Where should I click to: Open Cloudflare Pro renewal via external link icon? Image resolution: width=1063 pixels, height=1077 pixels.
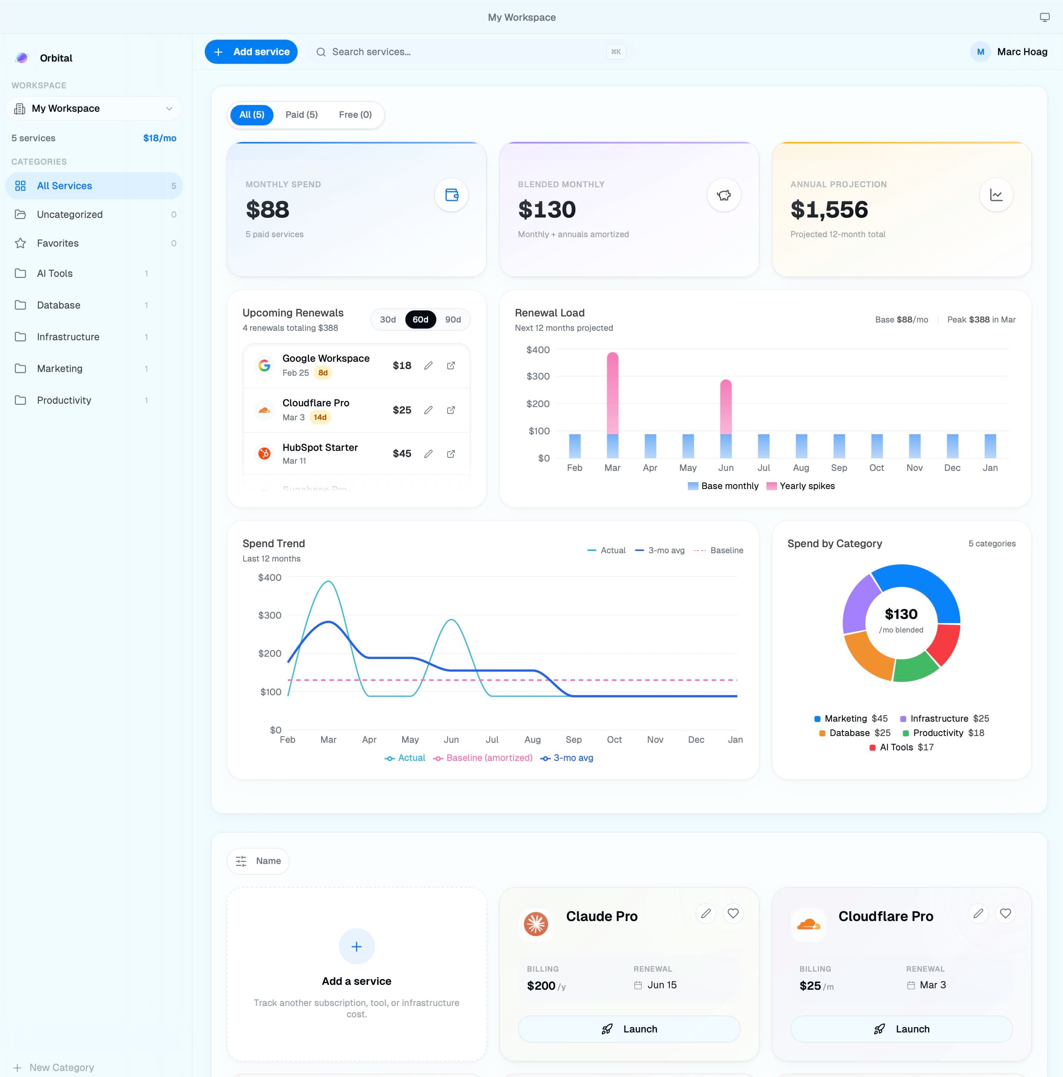coord(451,410)
